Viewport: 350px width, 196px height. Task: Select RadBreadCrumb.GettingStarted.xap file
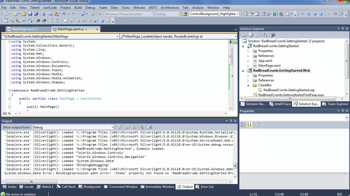tap(289, 90)
